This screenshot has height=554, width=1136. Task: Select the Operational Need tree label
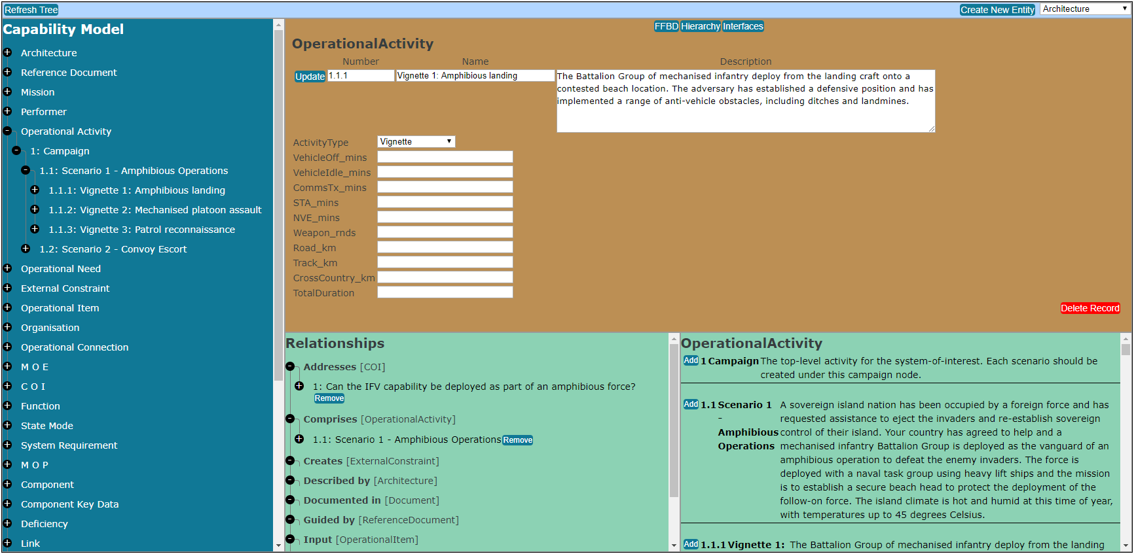tap(61, 269)
